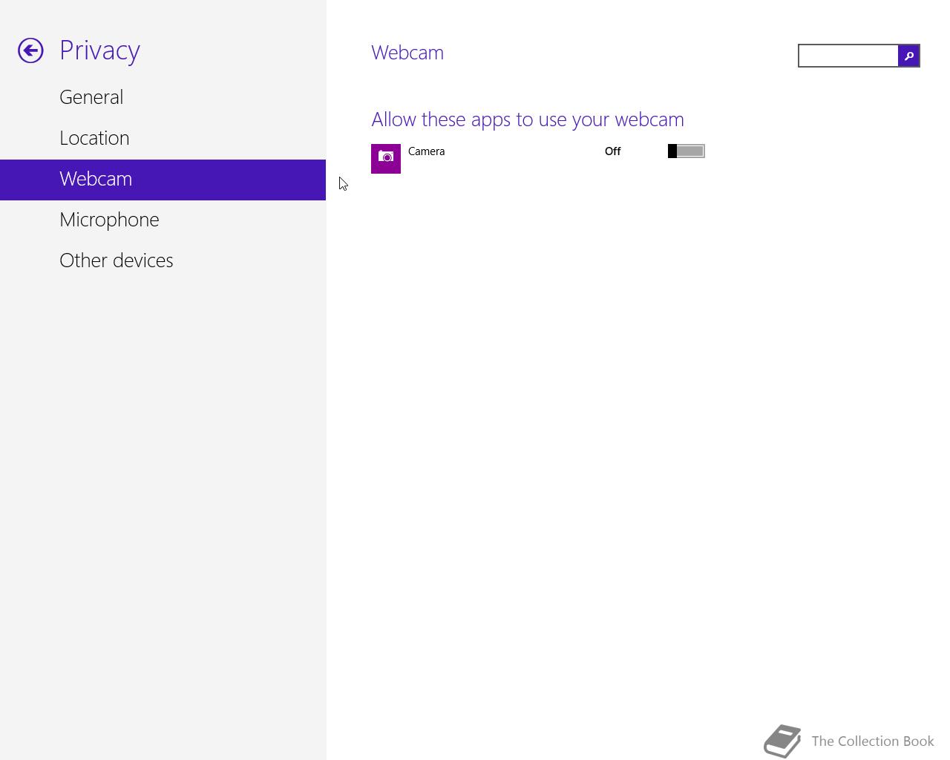The height and width of the screenshot is (760, 950).
Task: Open the Microphone privacy section
Action: [x=163, y=220]
